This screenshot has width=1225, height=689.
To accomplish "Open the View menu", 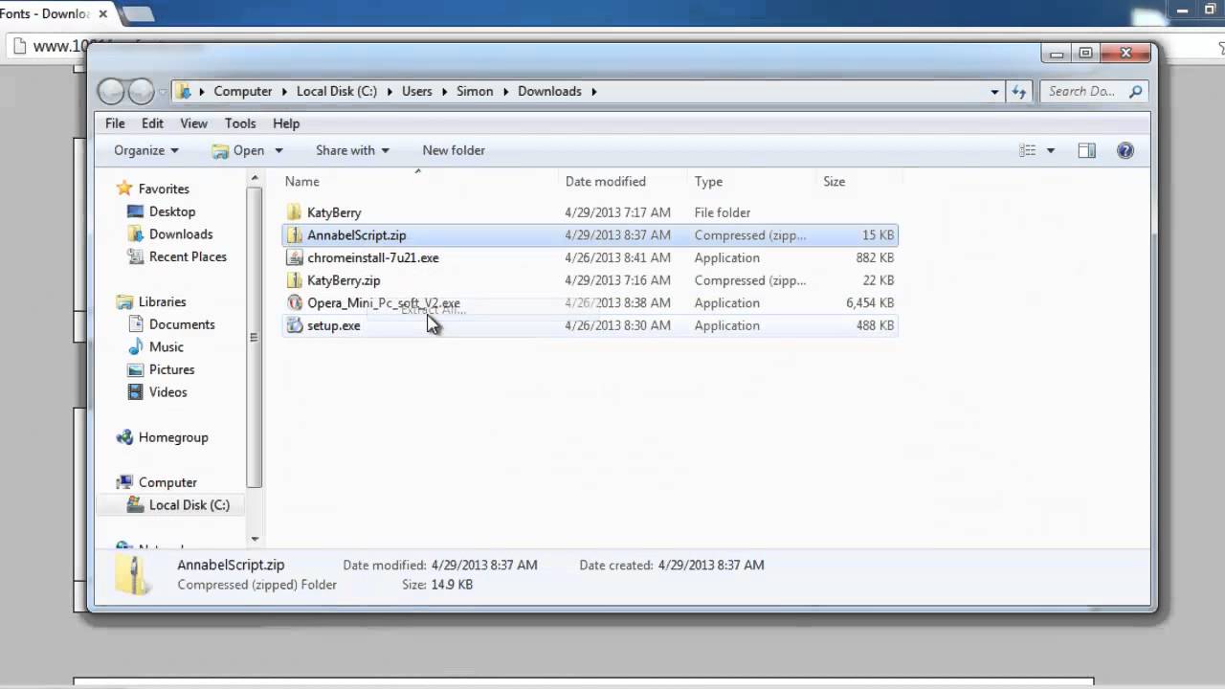I will (x=193, y=123).
